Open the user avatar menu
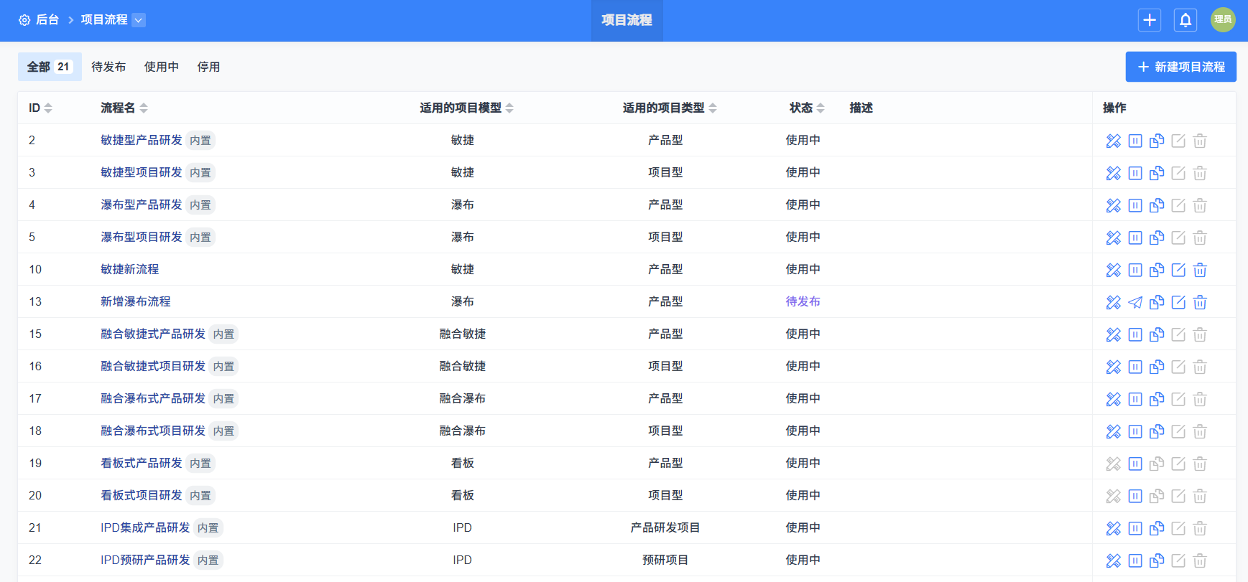 point(1222,20)
